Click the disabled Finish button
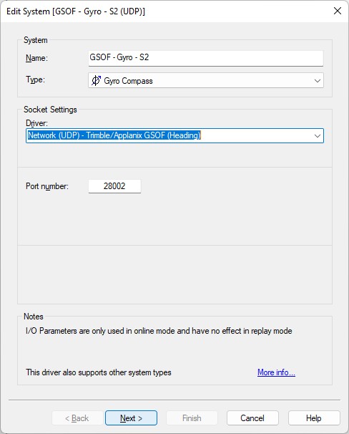This screenshot has height=434, width=349. (x=192, y=418)
